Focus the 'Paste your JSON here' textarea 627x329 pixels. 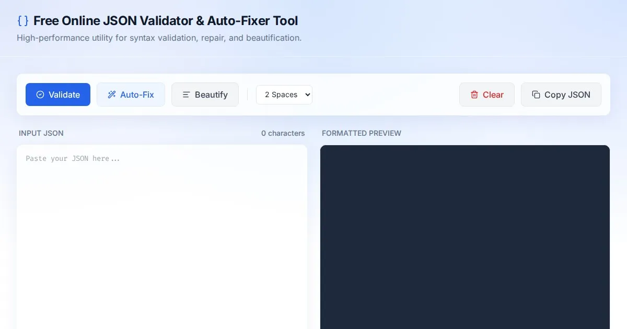(x=162, y=235)
